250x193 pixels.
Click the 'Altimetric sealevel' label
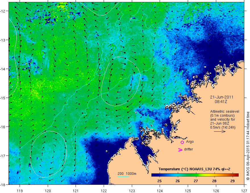(x=225, y=112)
